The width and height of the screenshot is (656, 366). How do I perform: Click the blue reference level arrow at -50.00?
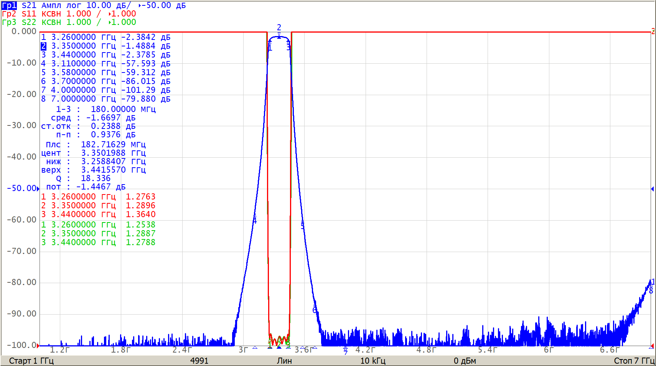point(38,188)
